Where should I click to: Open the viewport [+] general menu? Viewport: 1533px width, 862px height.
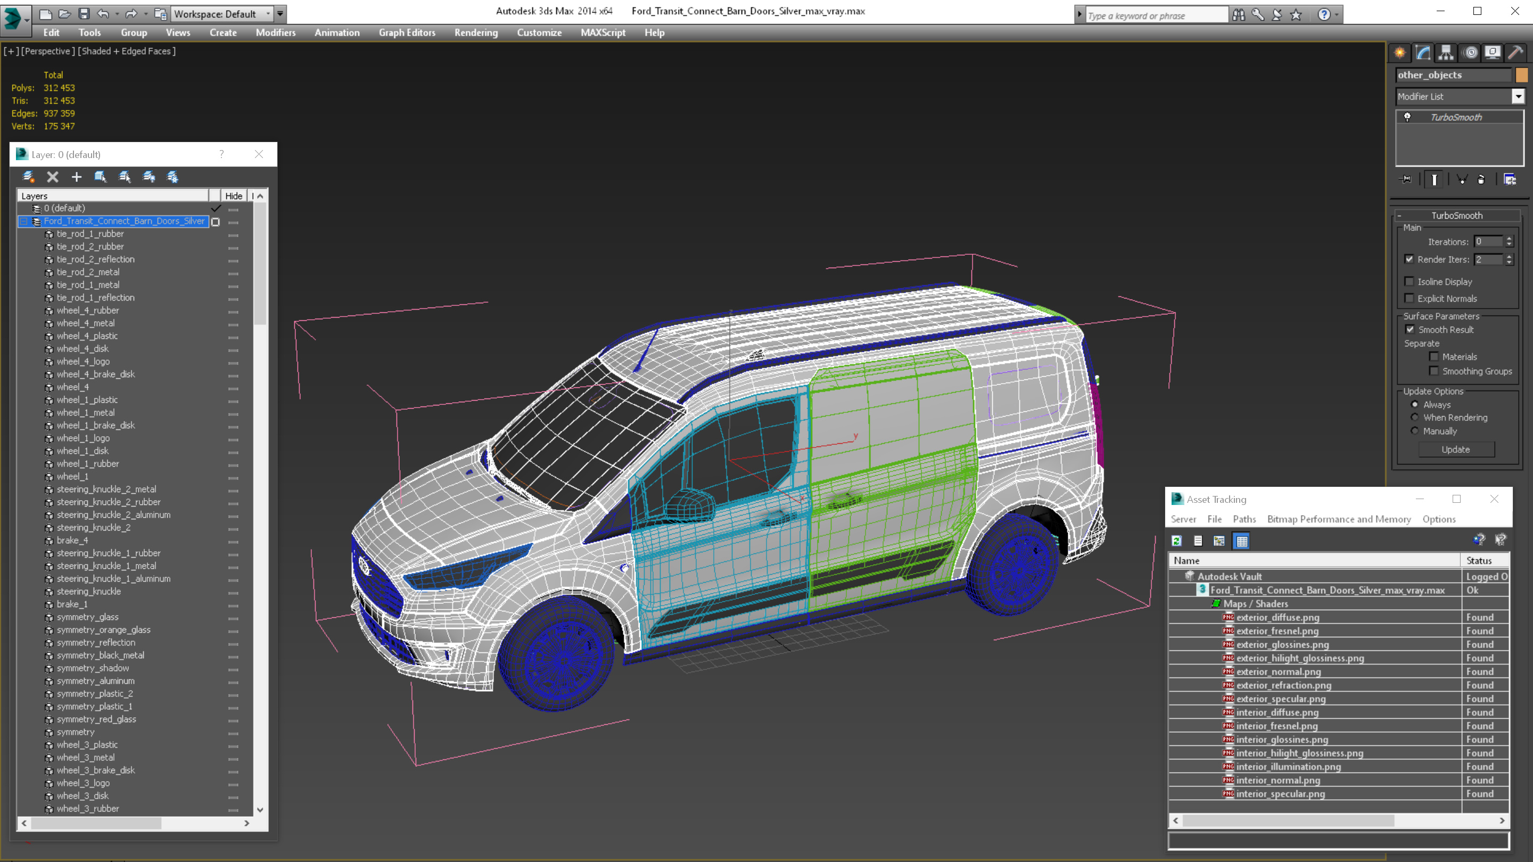(11, 51)
